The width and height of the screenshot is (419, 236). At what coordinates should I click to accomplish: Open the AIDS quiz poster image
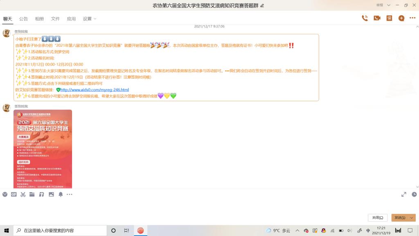43,149
